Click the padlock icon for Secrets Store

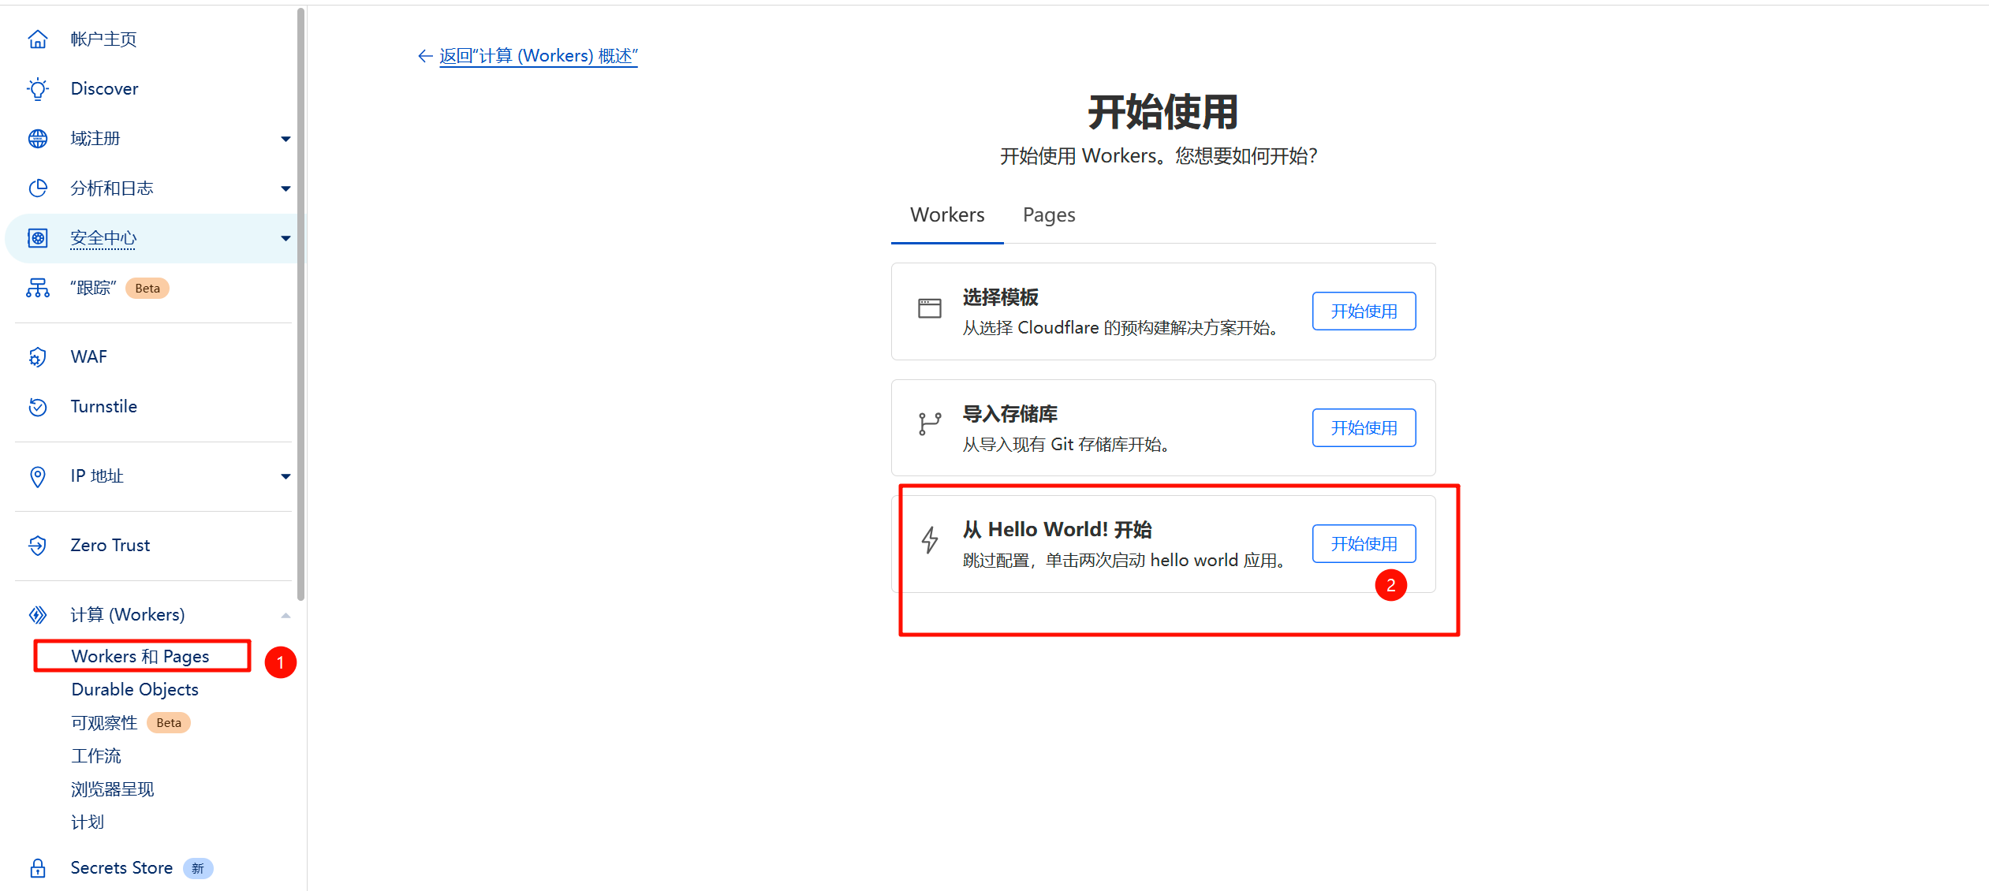[38, 868]
